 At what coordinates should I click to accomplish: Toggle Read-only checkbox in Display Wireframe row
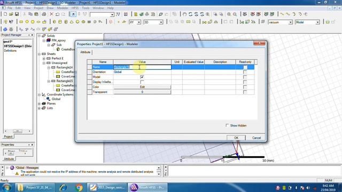coord(245,82)
